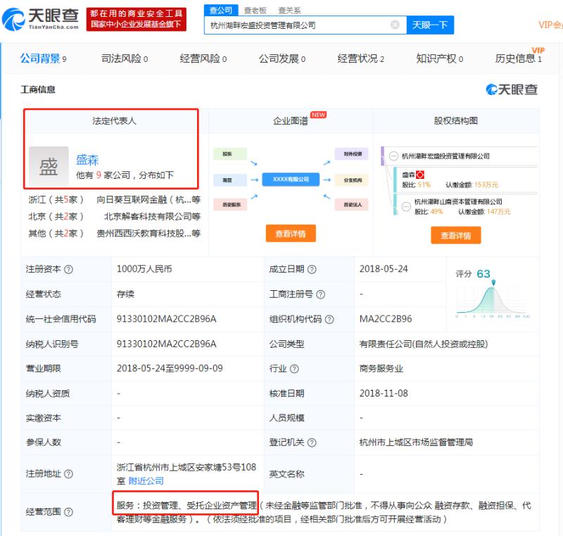Screen dimensions: 563x536
Task: Open the 历史信息 VIP section tab
Action: coord(519,58)
